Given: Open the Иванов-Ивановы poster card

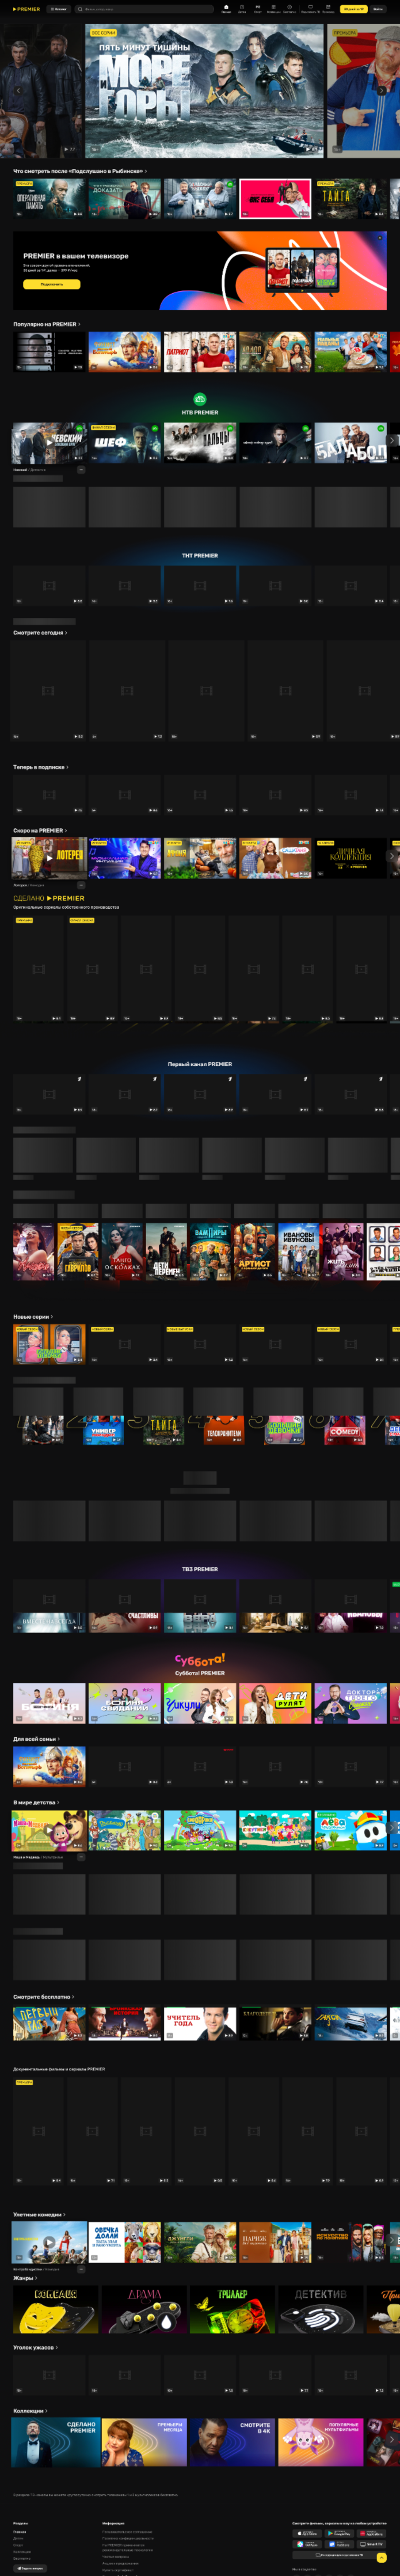Looking at the screenshot, I should 298,1251.
